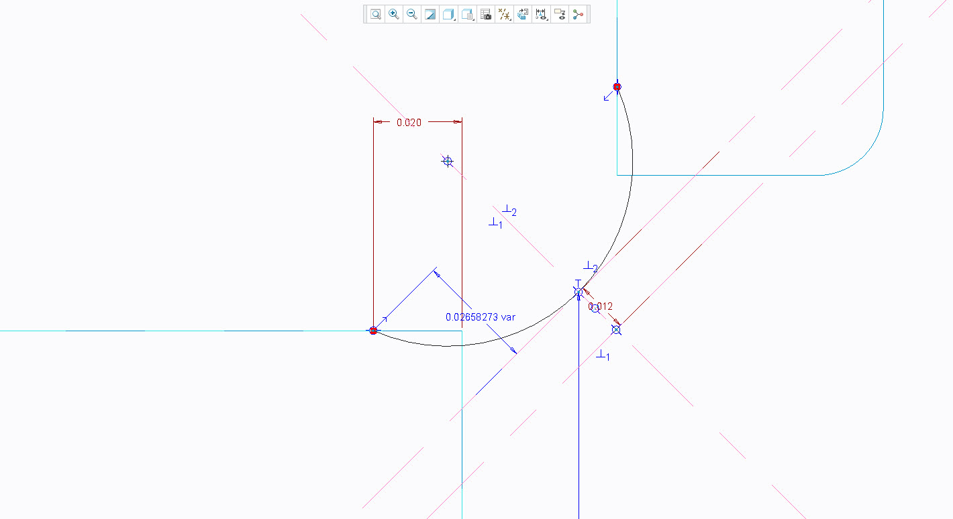The image size is (953, 519).
Task: Click the Refit view icon
Action: pos(376,14)
